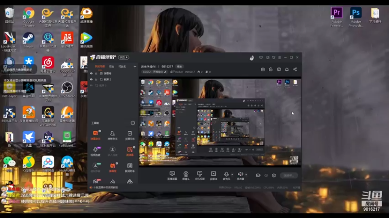Open 虎牙直播 desktop shortcut
The width and height of the screenshot is (389, 218).
tap(87, 15)
